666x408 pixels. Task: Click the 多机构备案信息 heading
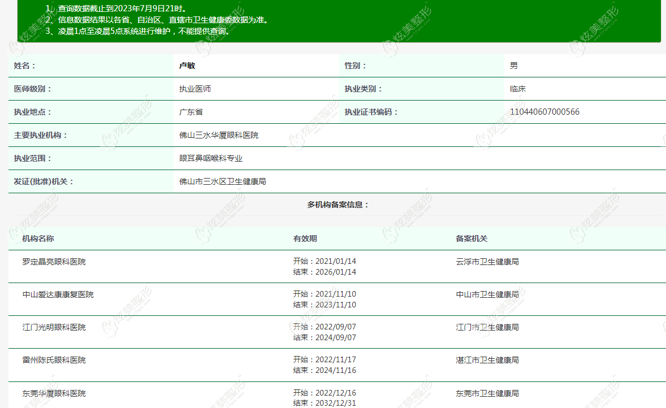pyautogui.click(x=338, y=205)
